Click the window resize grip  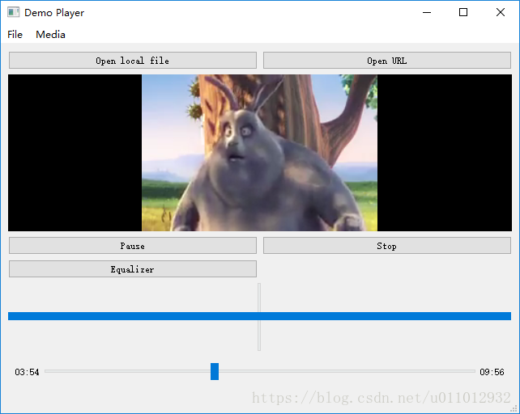[514, 408]
